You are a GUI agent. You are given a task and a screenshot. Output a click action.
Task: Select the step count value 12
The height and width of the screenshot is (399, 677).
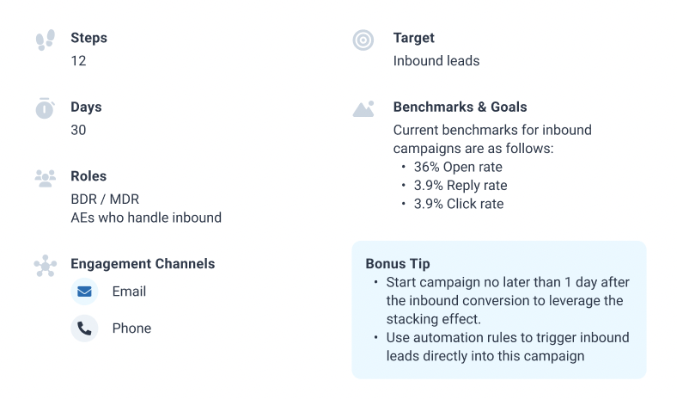(78, 61)
